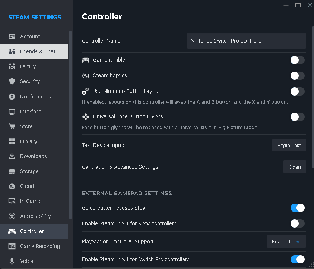Screen dimensions: 314x269
Task: Click the Test Device Inputs label
Action: tap(104, 145)
